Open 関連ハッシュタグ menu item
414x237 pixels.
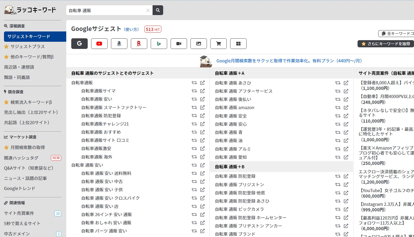click(x=21, y=158)
